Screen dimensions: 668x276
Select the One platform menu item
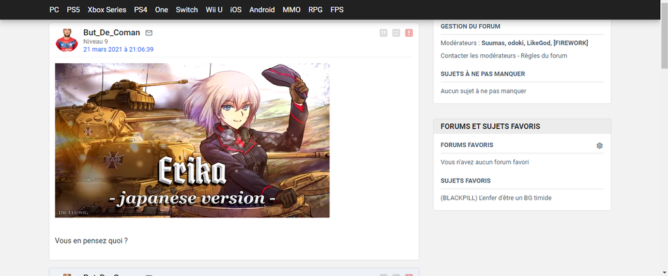[162, 9]
